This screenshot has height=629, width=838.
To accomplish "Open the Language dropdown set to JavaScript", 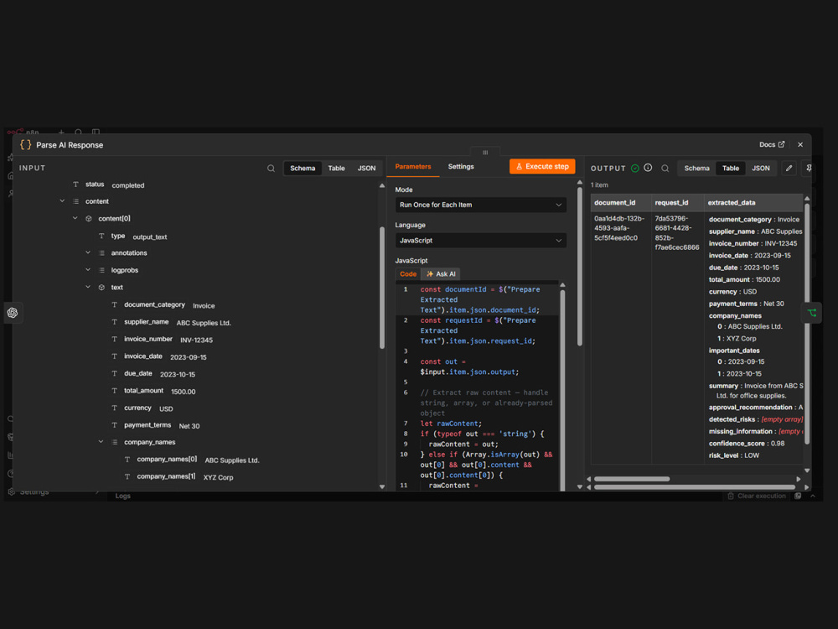I will click(x=480, y=241).
